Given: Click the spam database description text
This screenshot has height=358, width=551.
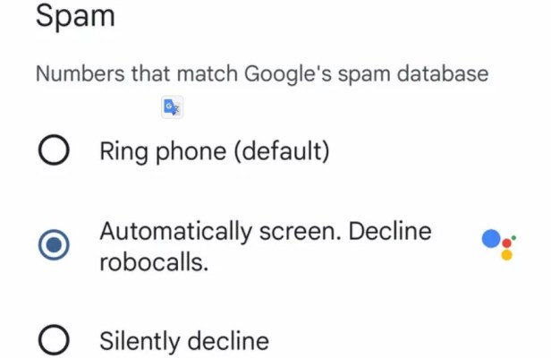Looking at the screenshot, I should pyautogui.click(x=262, y=73).
